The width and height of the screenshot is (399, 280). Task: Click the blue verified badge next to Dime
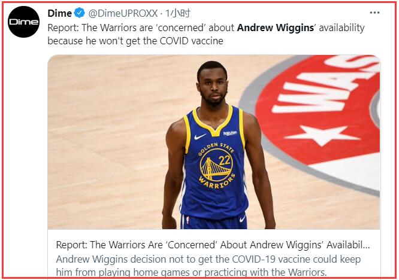click(x=80, y=13)
